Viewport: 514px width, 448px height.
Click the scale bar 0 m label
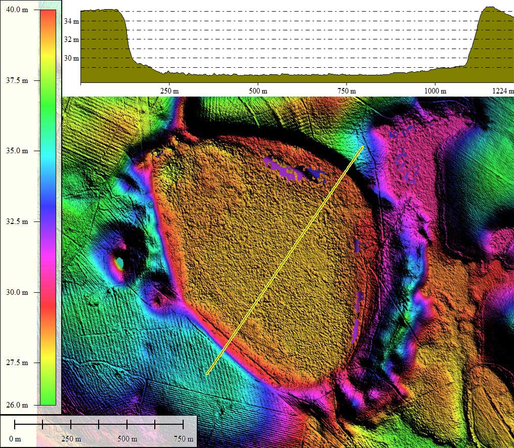click(x=15, y=439)
